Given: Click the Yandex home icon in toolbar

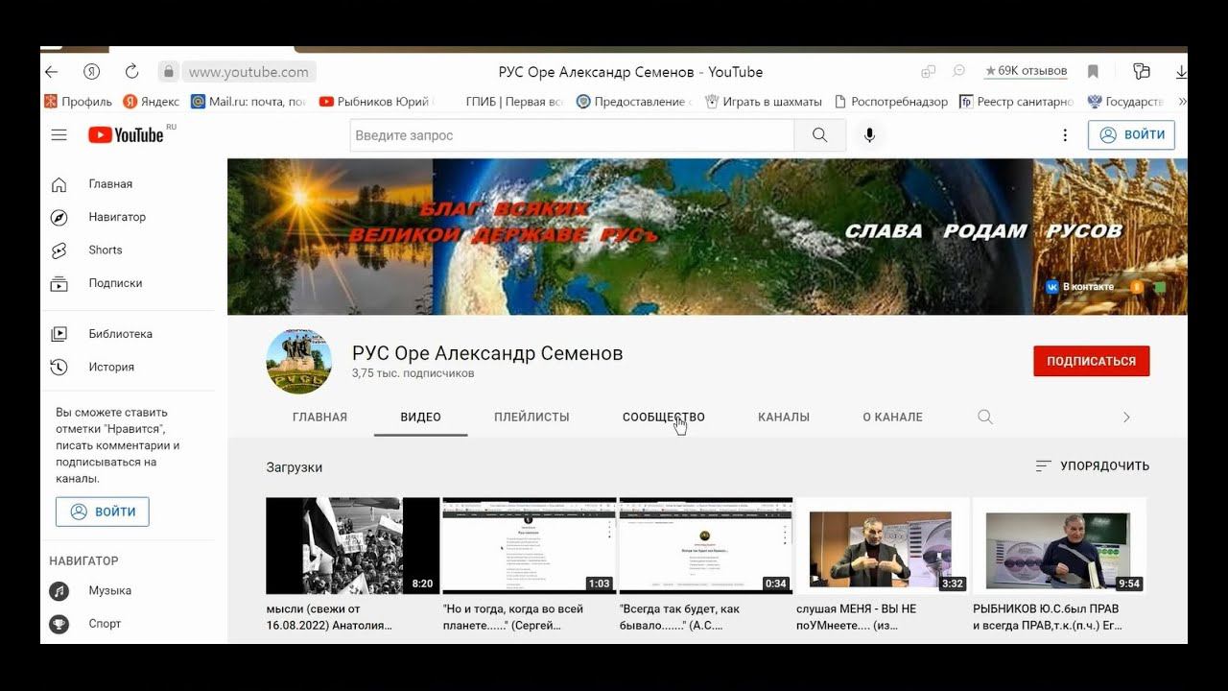Looking at the screenshot, I should (x=92, y=72).
